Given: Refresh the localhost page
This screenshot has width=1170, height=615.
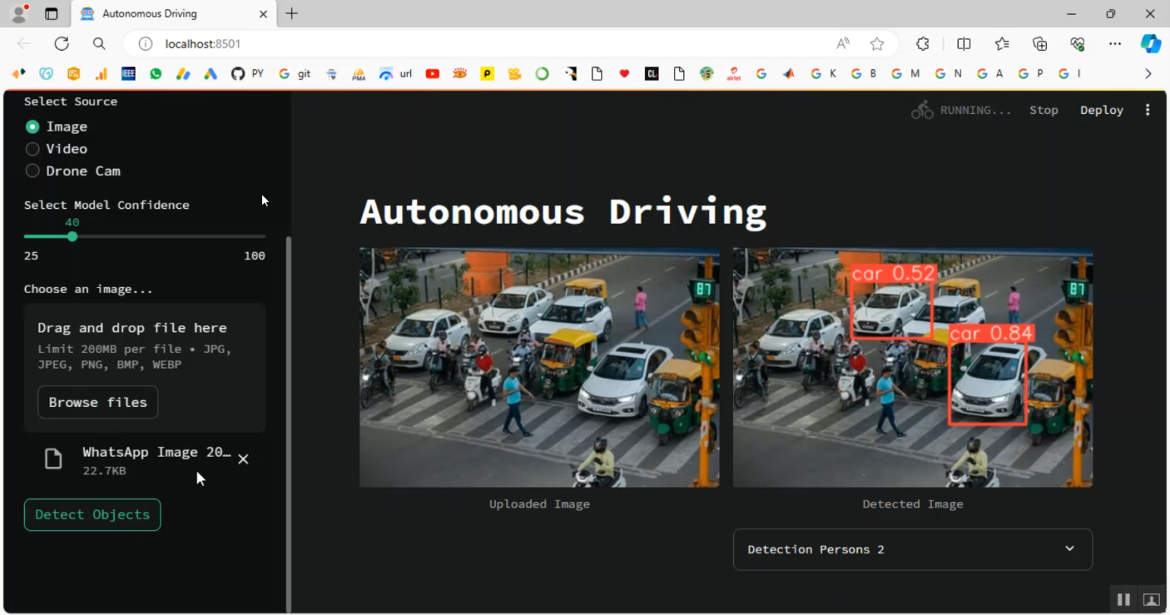Looking at the screenshot, I should click(62, 44).
